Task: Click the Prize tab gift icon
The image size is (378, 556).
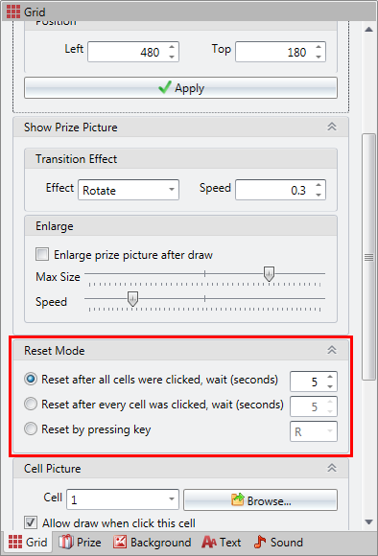Action: 65,543
